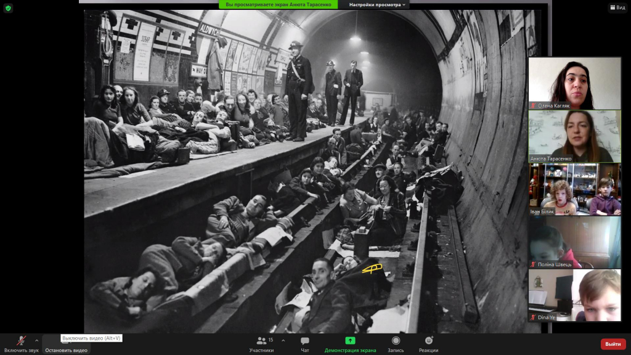This screenshot has width=631, height=355.
Task: Expand the arrow next to Участники
Action: pos(283,340)
